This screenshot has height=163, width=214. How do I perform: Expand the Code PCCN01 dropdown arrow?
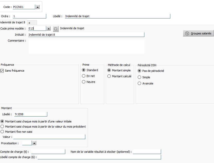point(38,7)
